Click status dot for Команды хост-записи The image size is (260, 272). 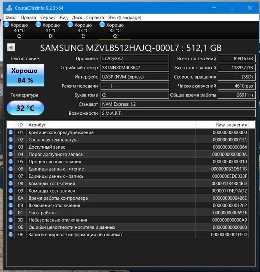point(11,190)
